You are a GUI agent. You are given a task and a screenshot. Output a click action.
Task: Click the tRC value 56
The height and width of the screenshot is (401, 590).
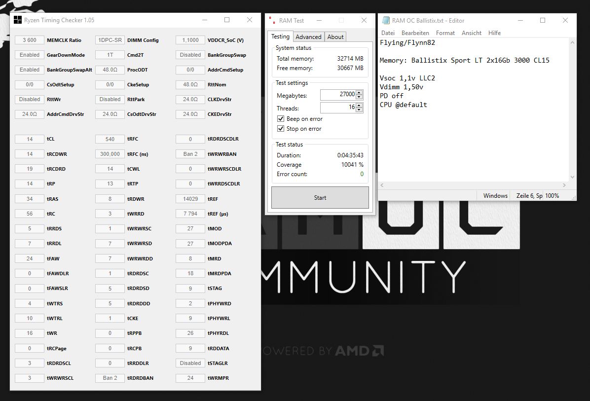[x=29, y=214]
